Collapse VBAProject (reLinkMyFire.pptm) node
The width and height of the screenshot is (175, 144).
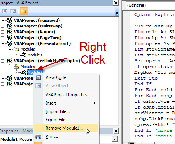[3, 61]
